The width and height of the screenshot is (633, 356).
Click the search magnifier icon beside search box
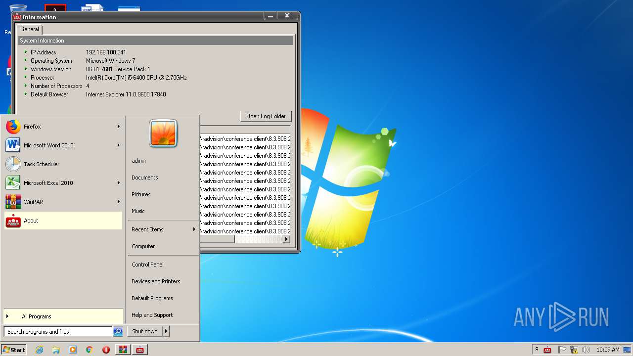[118, 332]
